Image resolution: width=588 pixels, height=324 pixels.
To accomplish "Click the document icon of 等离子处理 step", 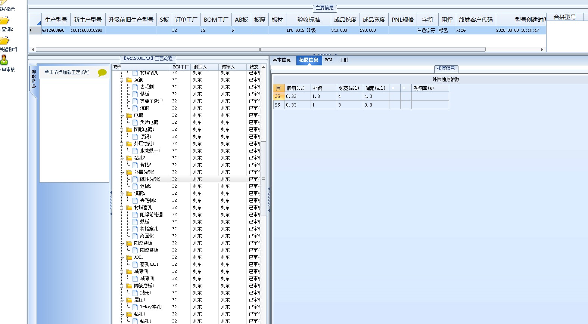I will pyautogui.click(x=136, y=101).
